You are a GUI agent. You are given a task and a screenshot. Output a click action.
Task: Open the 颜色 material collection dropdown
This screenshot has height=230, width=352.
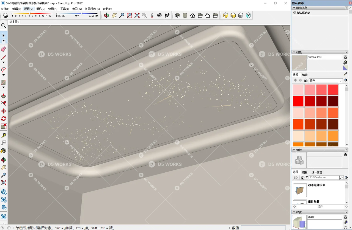[x=341, y=80]
